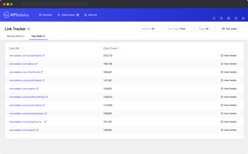Open external link icon for profile/settings URL
Image resolution: width=248 pixels, height=154 pixels.
click(47, 97)
